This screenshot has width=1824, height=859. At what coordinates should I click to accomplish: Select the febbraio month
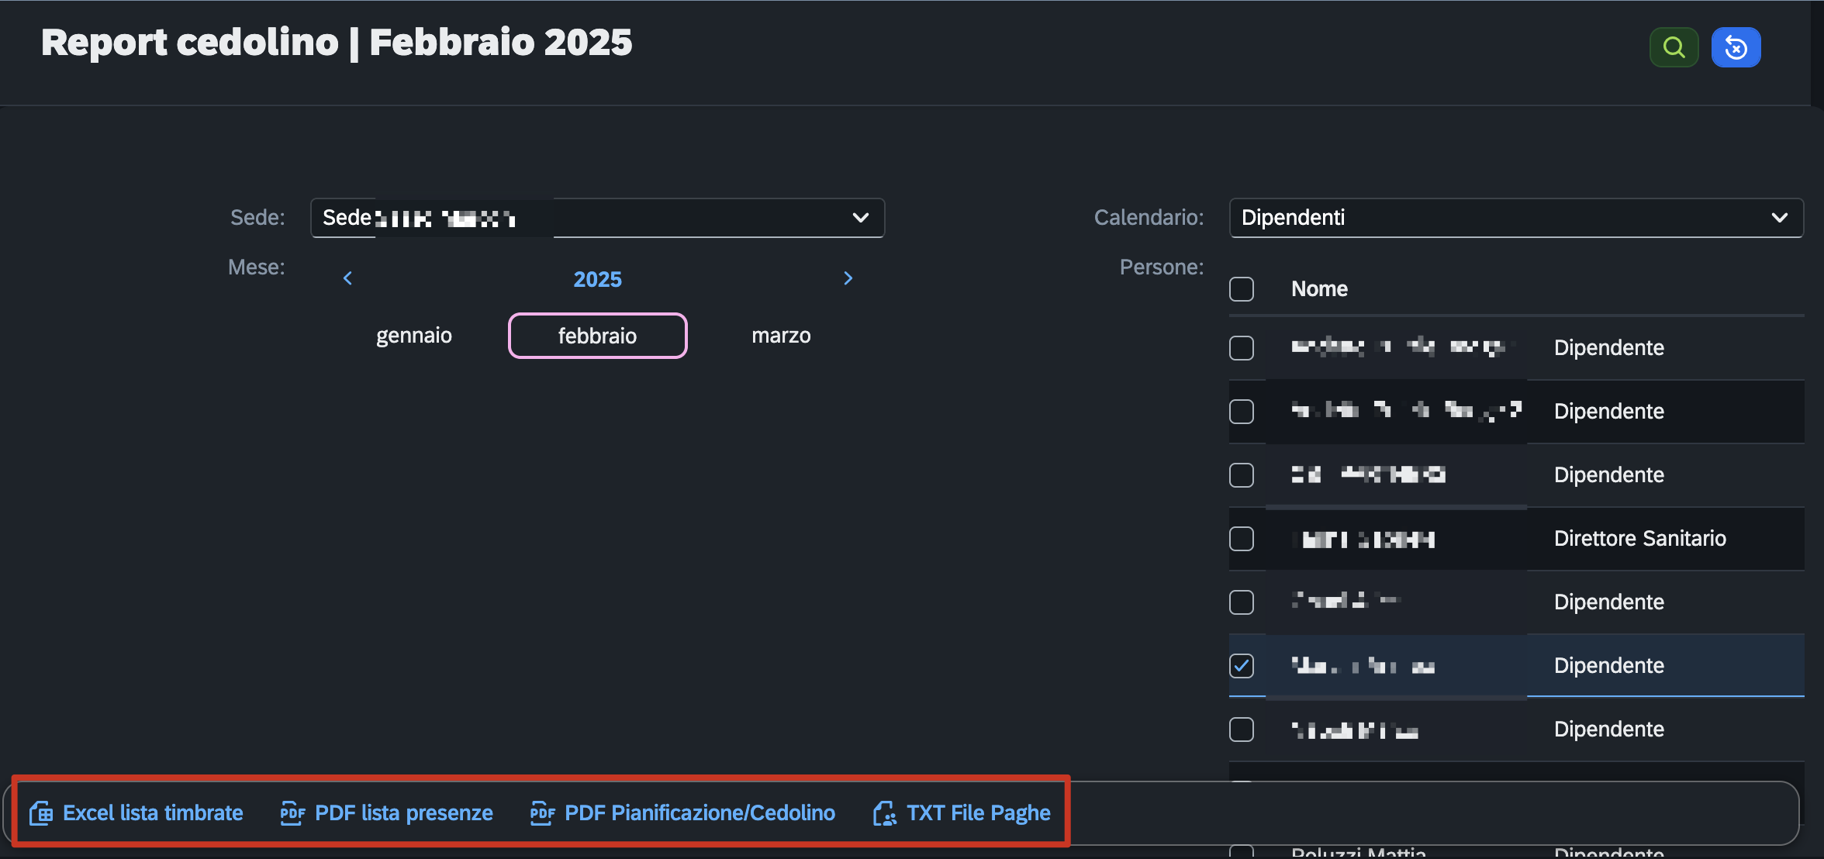597,336
